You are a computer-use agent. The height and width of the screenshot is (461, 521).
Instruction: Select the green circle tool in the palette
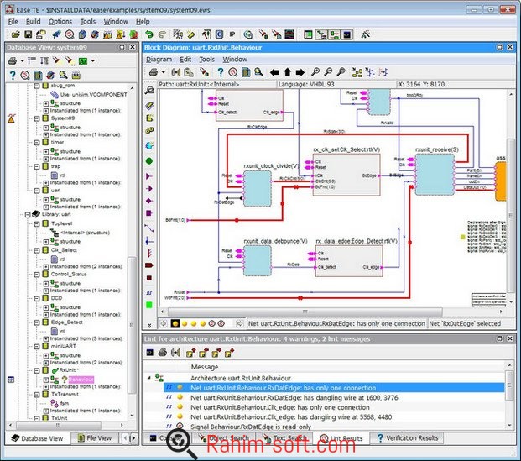[x=149, y=161]
